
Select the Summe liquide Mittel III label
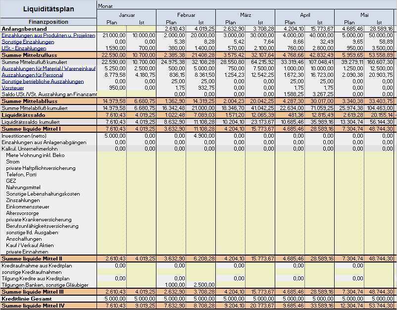pos(32,292)
